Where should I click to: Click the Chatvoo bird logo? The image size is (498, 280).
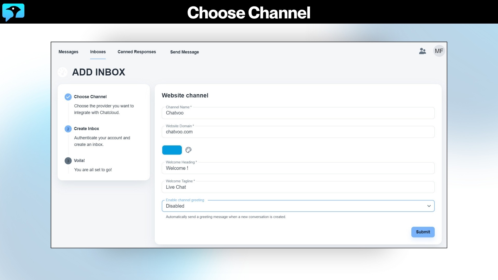click(x=13, y=12)
